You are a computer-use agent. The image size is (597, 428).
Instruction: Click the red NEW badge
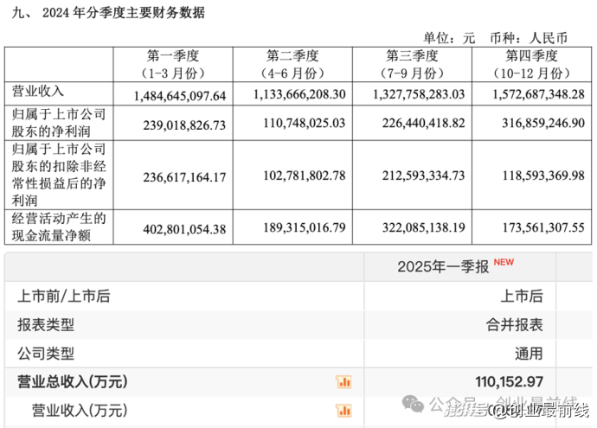[504, 262]
